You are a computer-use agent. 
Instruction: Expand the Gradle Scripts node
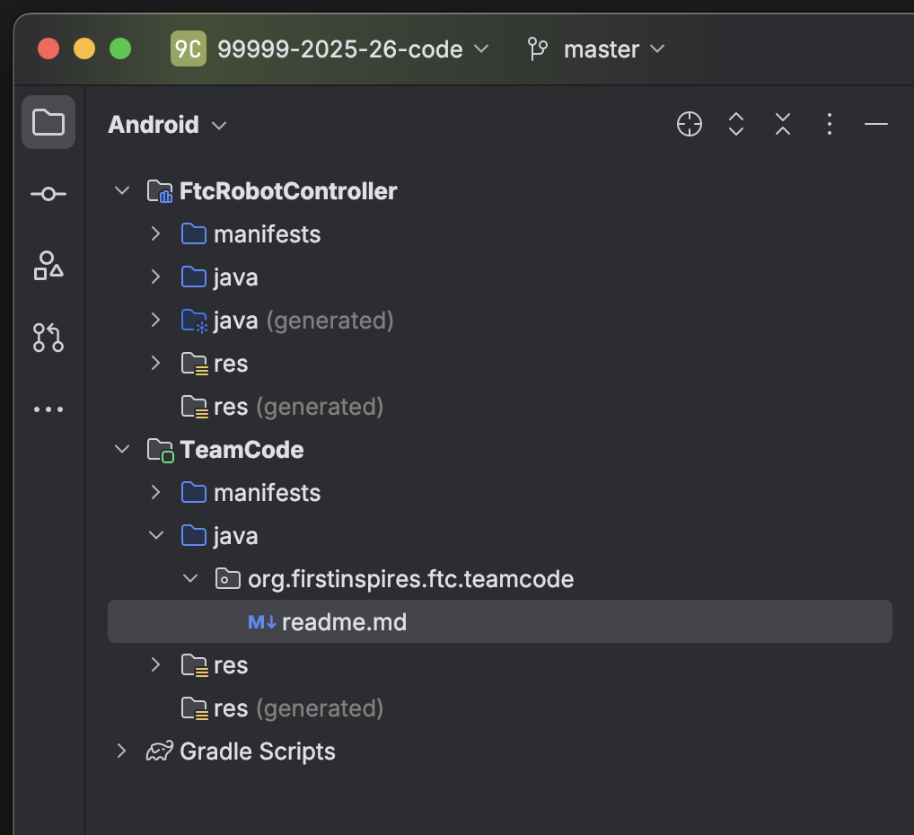tap(122, 751)
